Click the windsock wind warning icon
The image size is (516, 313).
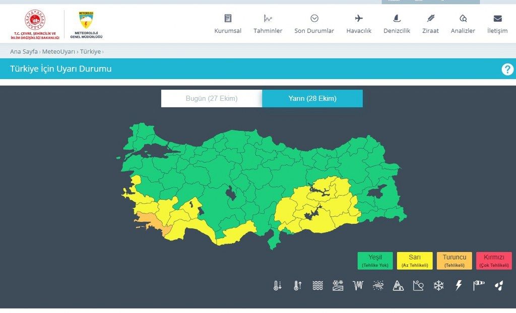[x=479, y=285]
